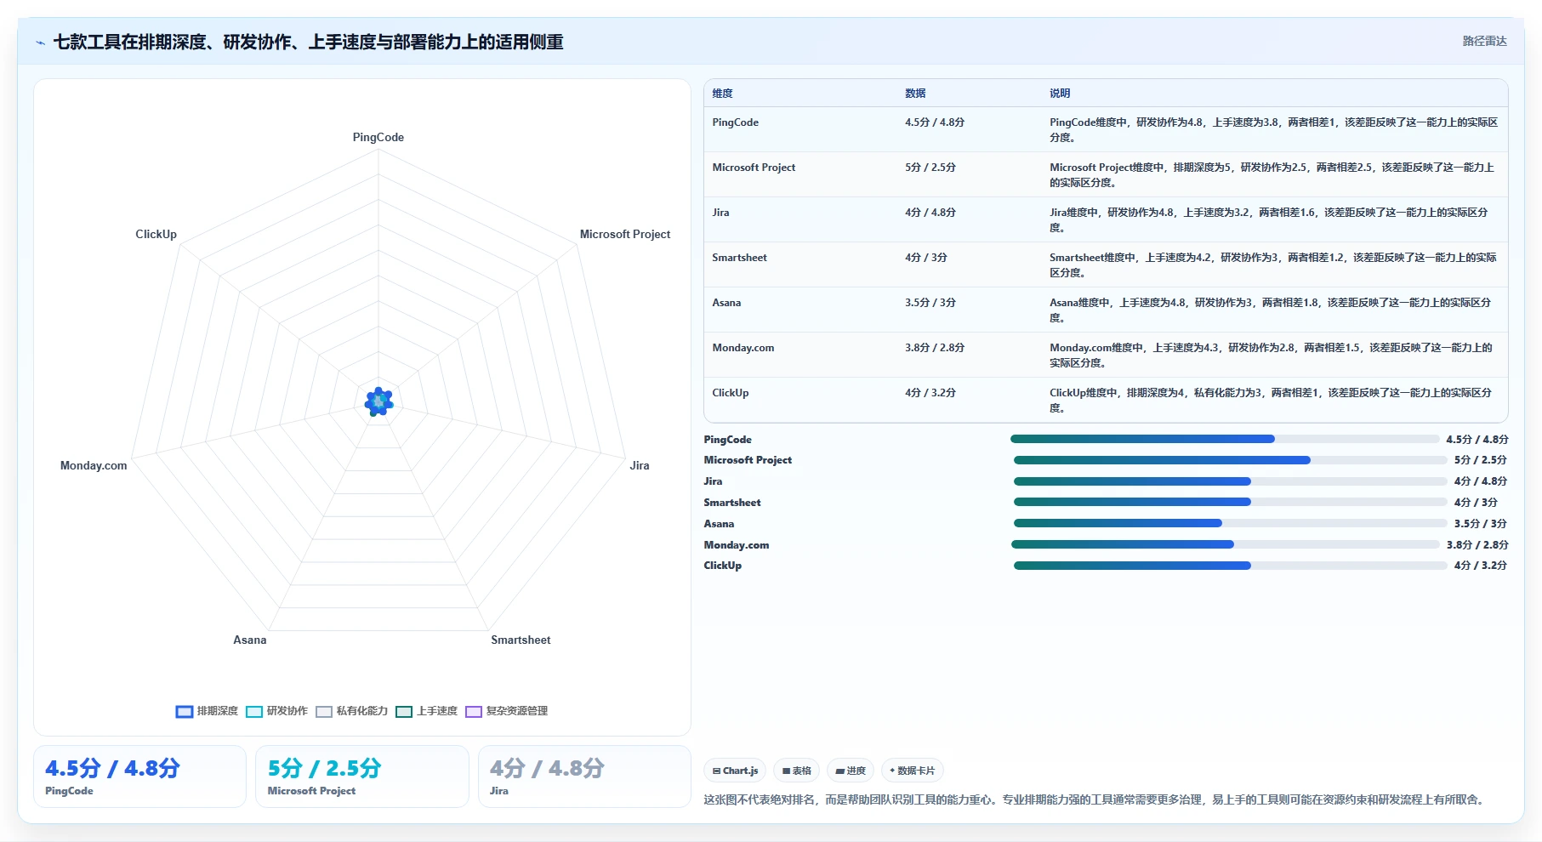Image resolution: width=1542 pixels, height=842 pixels.
Task: Click the 进度 tag chip
Action: [851, 771]
